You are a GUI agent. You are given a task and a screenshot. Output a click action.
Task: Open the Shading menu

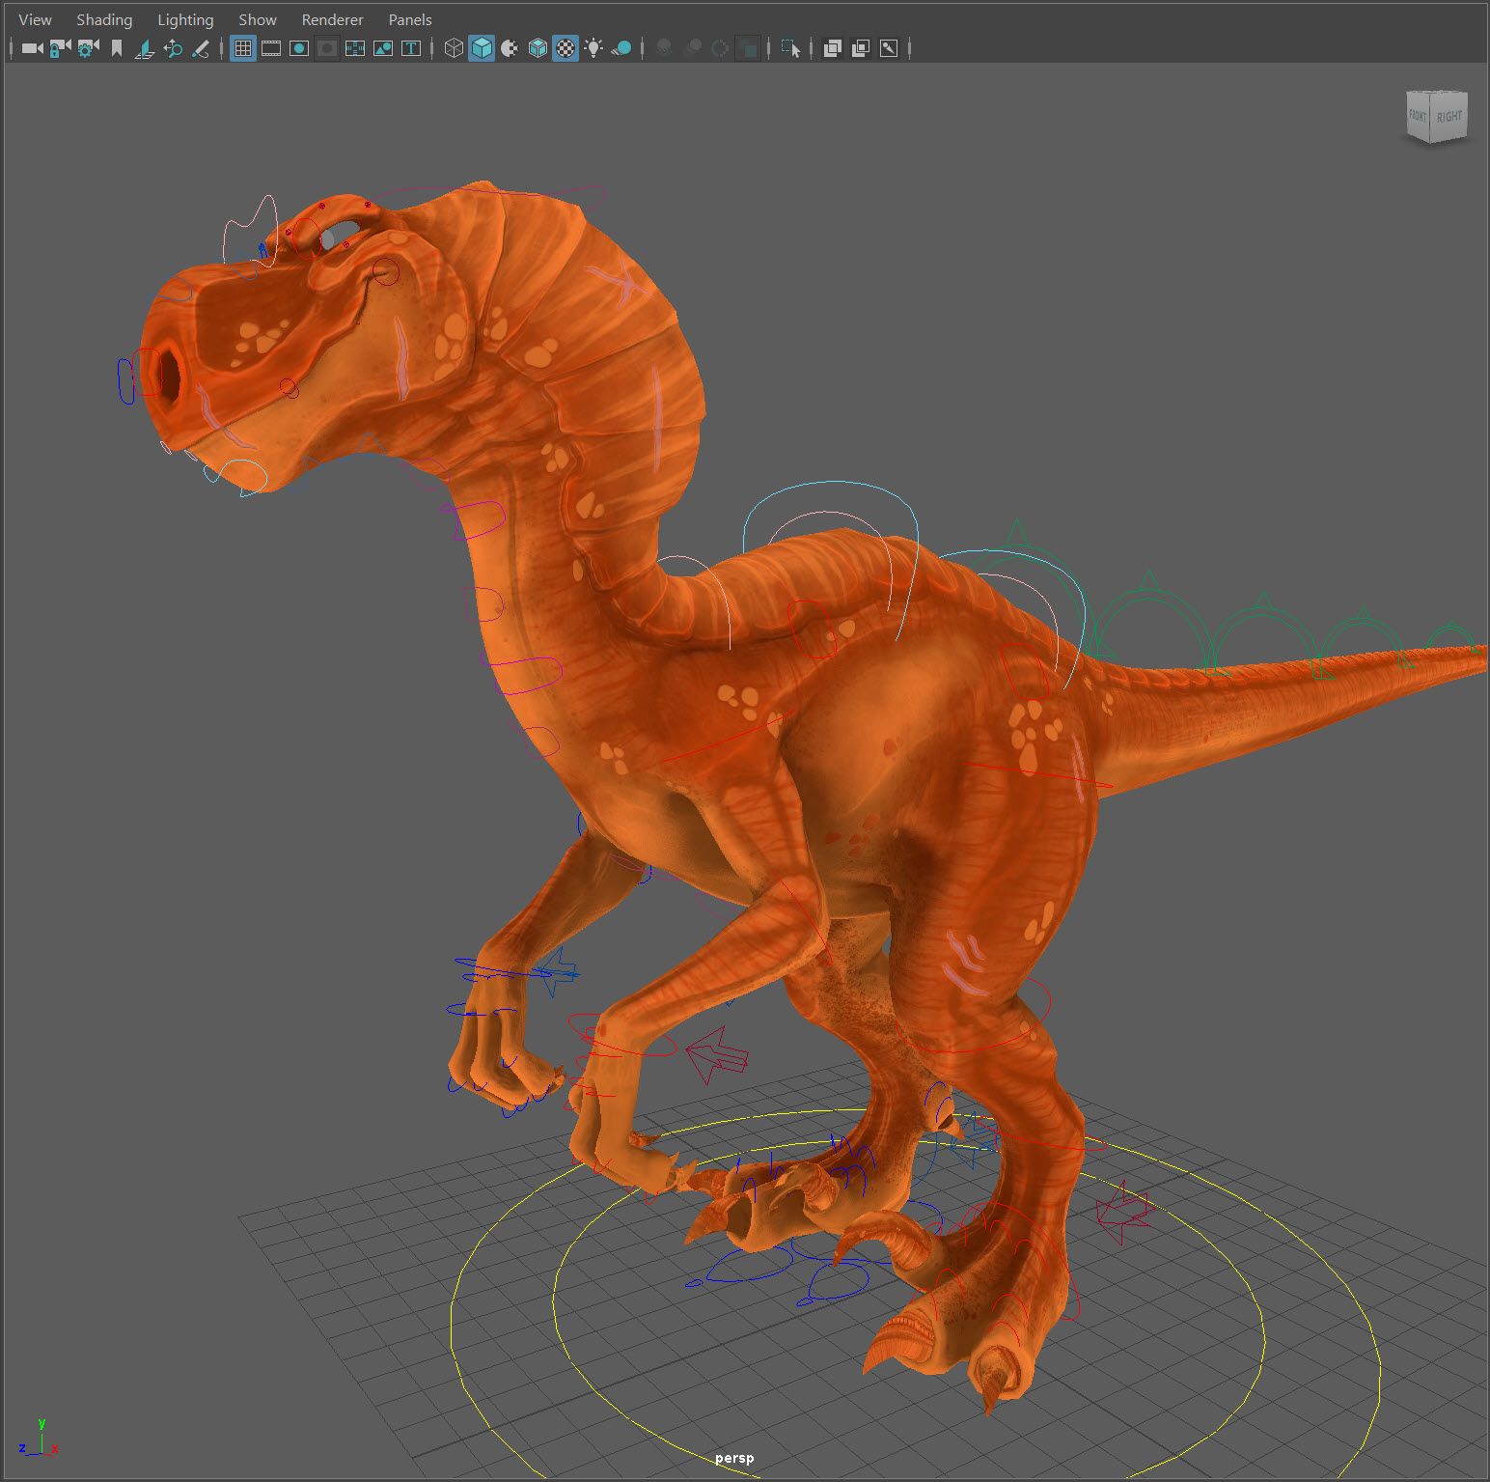pyautogui.click(x=104, y=19)
